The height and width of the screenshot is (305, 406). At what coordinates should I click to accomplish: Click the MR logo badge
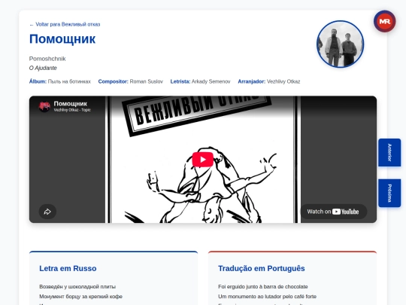coord(384,21)
